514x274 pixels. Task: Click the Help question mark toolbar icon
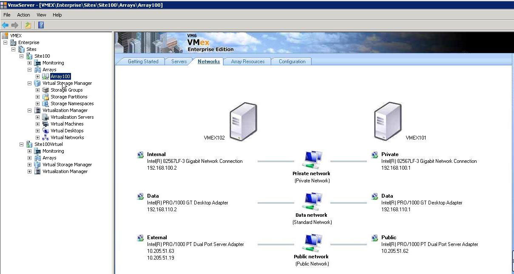pos(41,25)
